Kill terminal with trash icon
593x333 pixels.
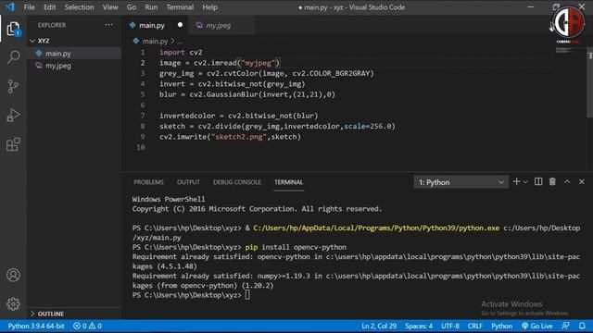(x=552, y=182)
